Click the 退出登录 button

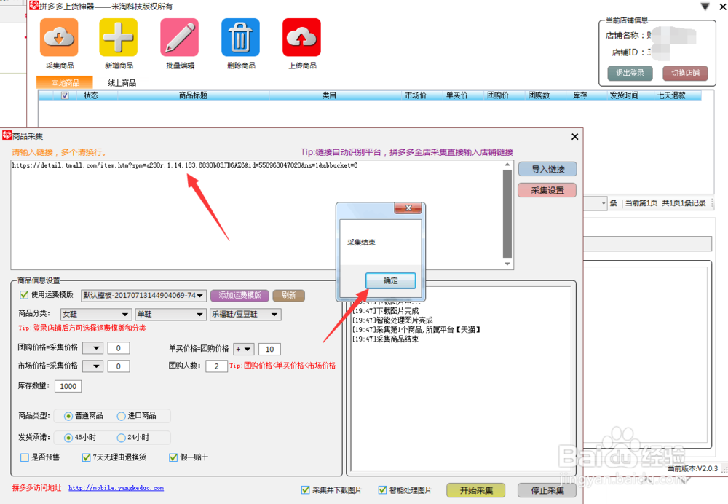pyautogui.click(x=630, y=73)
